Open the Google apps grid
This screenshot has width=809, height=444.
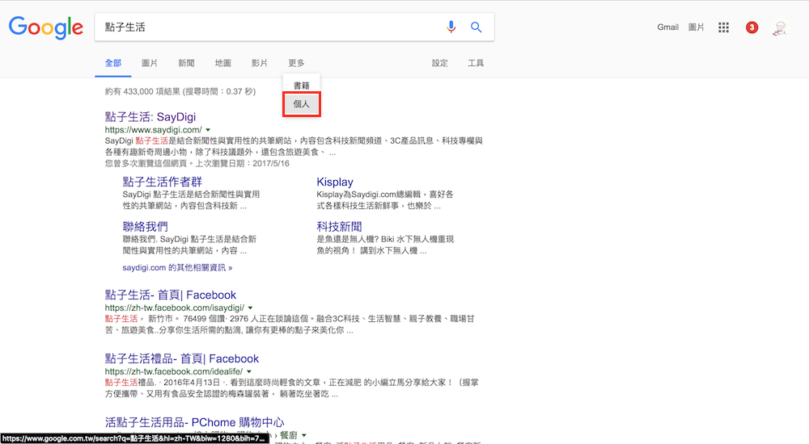tap(724, 27)
